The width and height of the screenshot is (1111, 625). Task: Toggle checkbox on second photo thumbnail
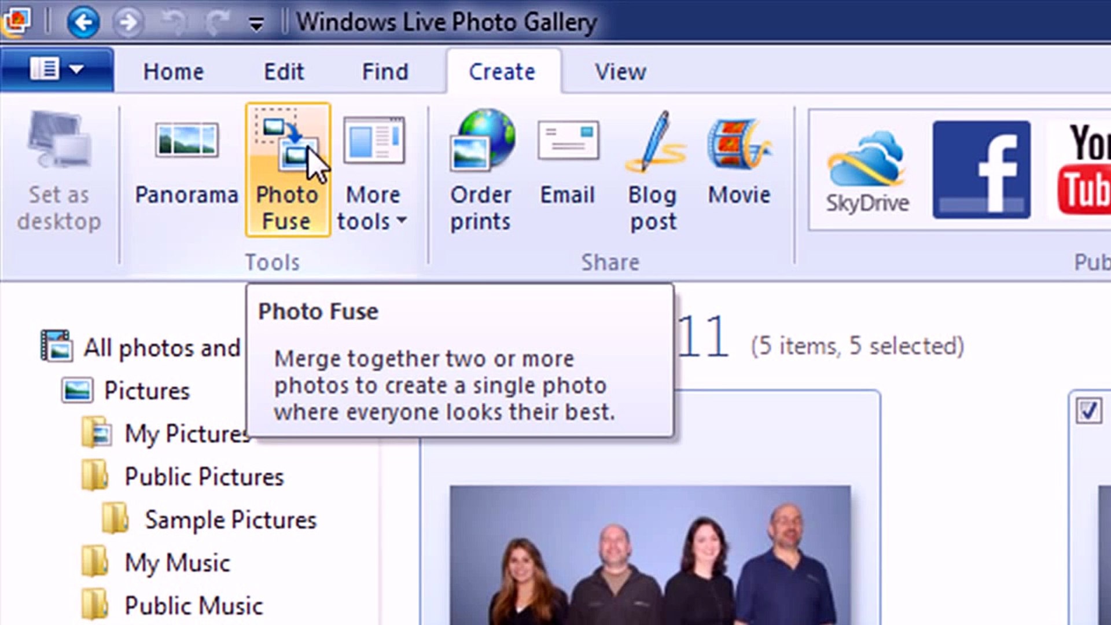[1088, 411]
